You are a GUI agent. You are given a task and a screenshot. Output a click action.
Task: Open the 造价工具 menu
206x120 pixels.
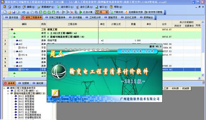[86, 7]
